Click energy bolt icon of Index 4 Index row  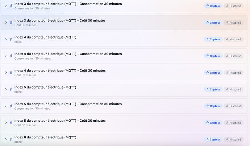click(x=11, y=39)
